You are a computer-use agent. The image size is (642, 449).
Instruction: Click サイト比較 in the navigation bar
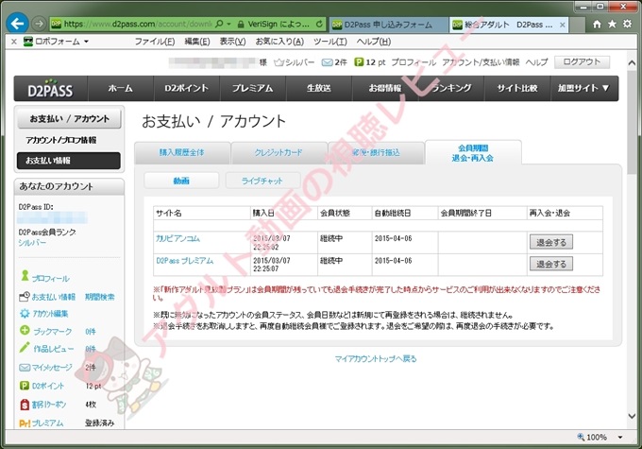click(517, 88)
